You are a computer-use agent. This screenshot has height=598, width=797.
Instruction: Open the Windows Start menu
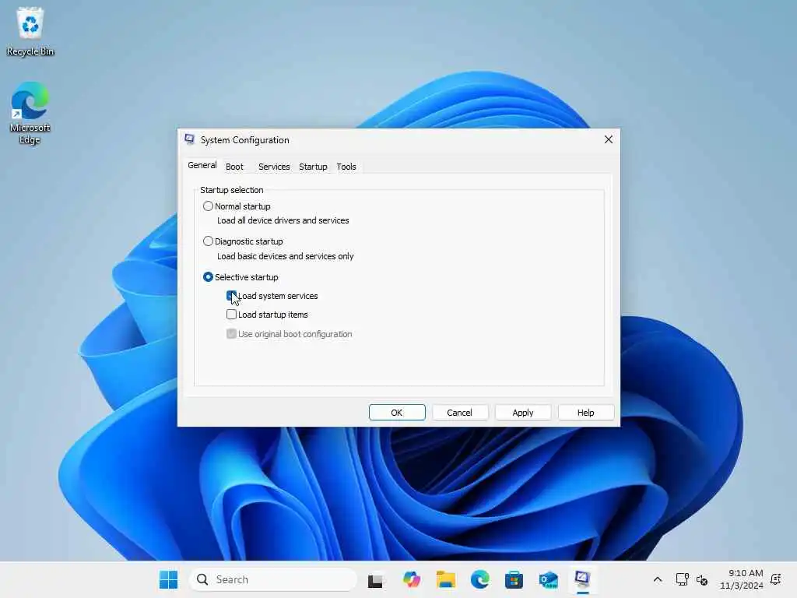coord(169,579)
